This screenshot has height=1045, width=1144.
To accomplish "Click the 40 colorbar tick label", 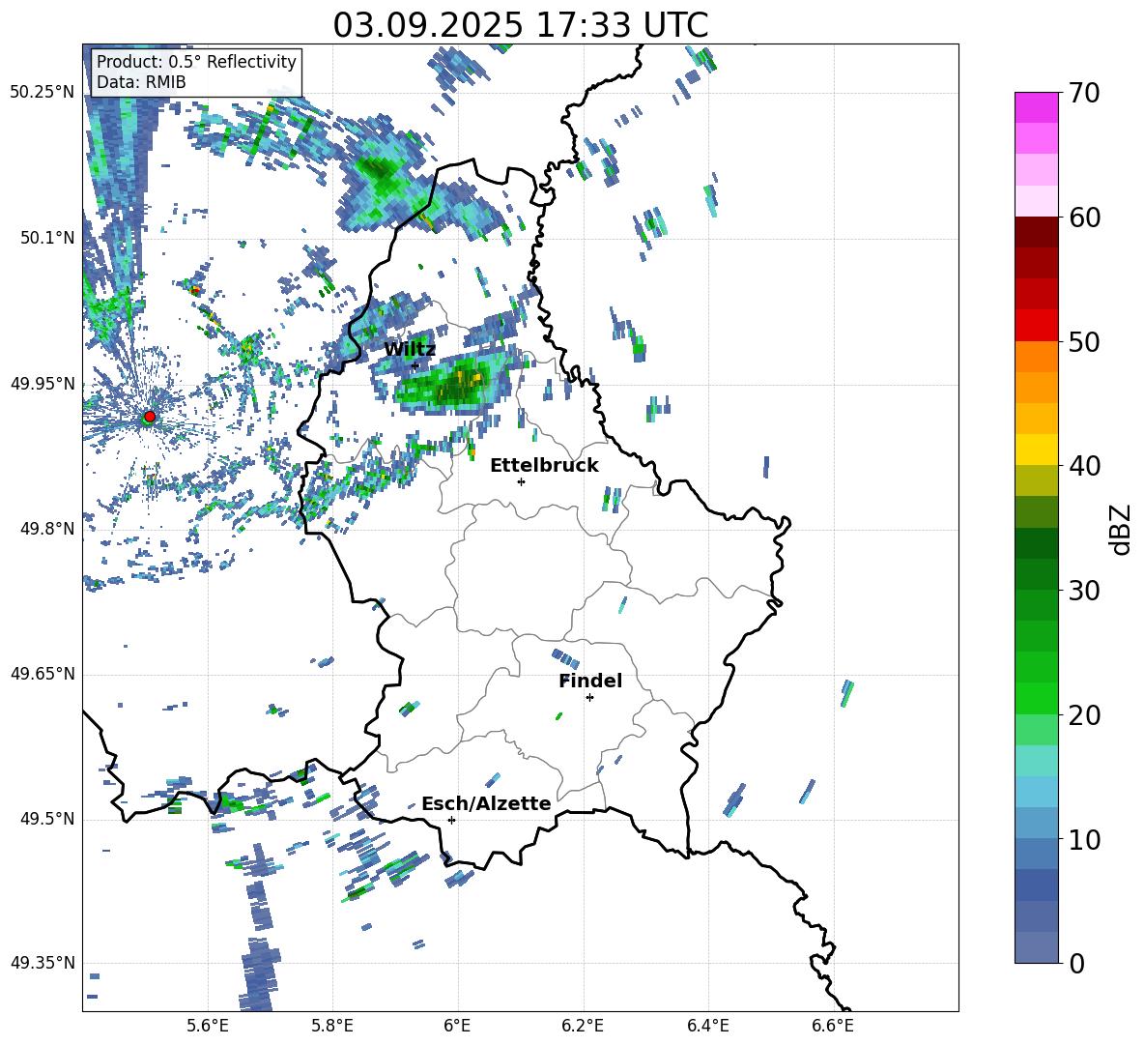I will [x=1083, y=466].
